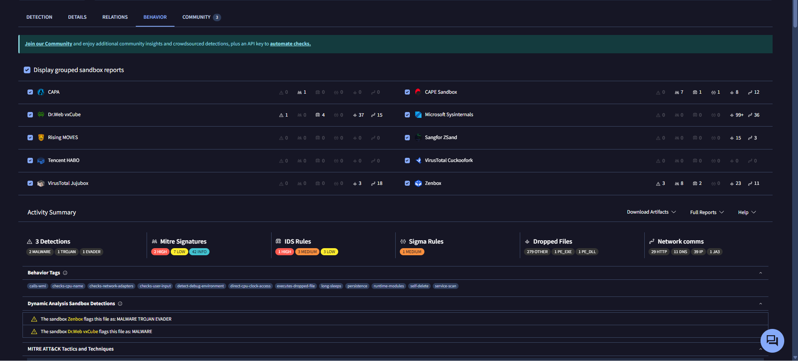Uncheck the Zenbox checkbox
This screenshot has height=361, width=798.
[407, 183]
